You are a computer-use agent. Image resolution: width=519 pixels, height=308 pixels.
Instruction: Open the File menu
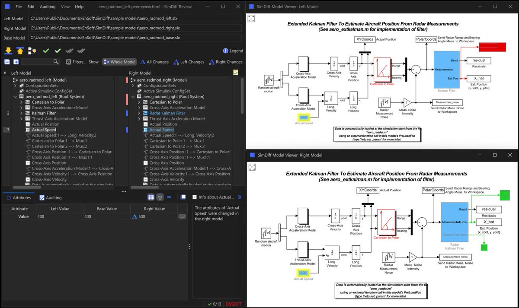click(19, 7)
